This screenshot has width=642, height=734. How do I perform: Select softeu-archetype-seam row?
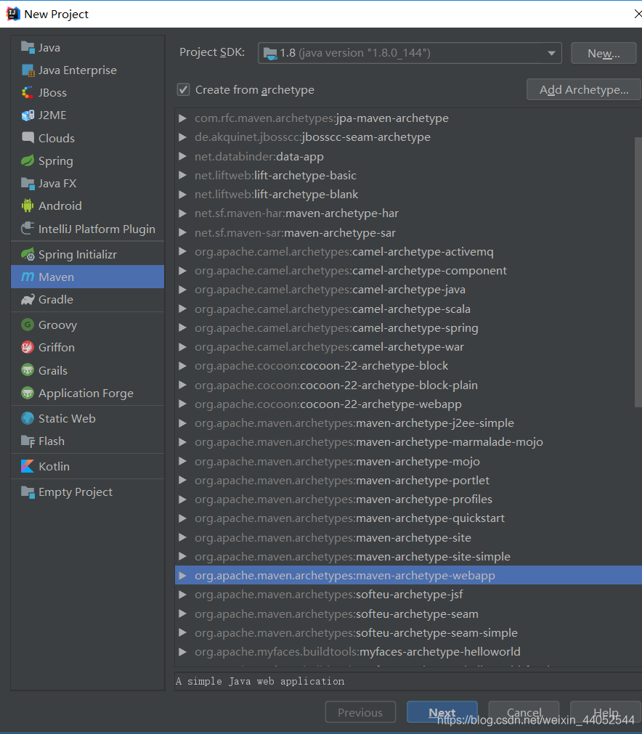pyautogui.click(x=408, y=613)
